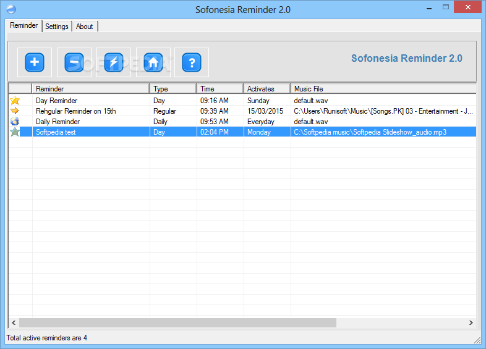Click the right arrow of horizontal scrollbar
The width and height of the screenshot is (486, 349).
click(471, 322)
